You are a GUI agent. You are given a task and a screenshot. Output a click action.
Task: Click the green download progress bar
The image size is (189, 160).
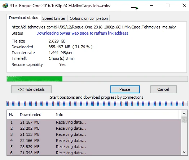(x=97, y=79)
